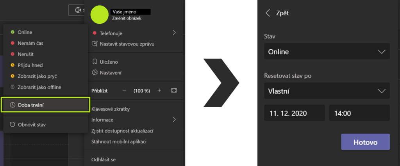The height and width of the screenshot is (166, 400).
Task: Open the Stav dropdown showing Online
Action: point(327,51)
